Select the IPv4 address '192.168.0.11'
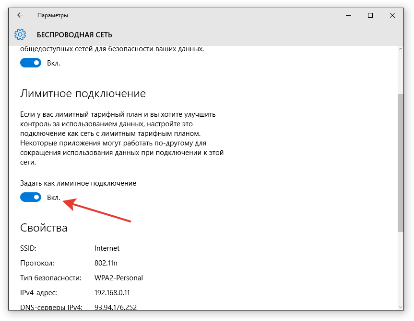414x321 pixels. (112, 293)
